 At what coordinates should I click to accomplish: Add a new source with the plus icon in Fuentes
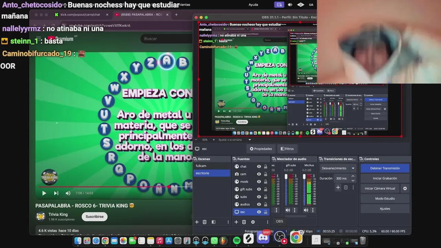pyautogui.click(x=236, y=222)
